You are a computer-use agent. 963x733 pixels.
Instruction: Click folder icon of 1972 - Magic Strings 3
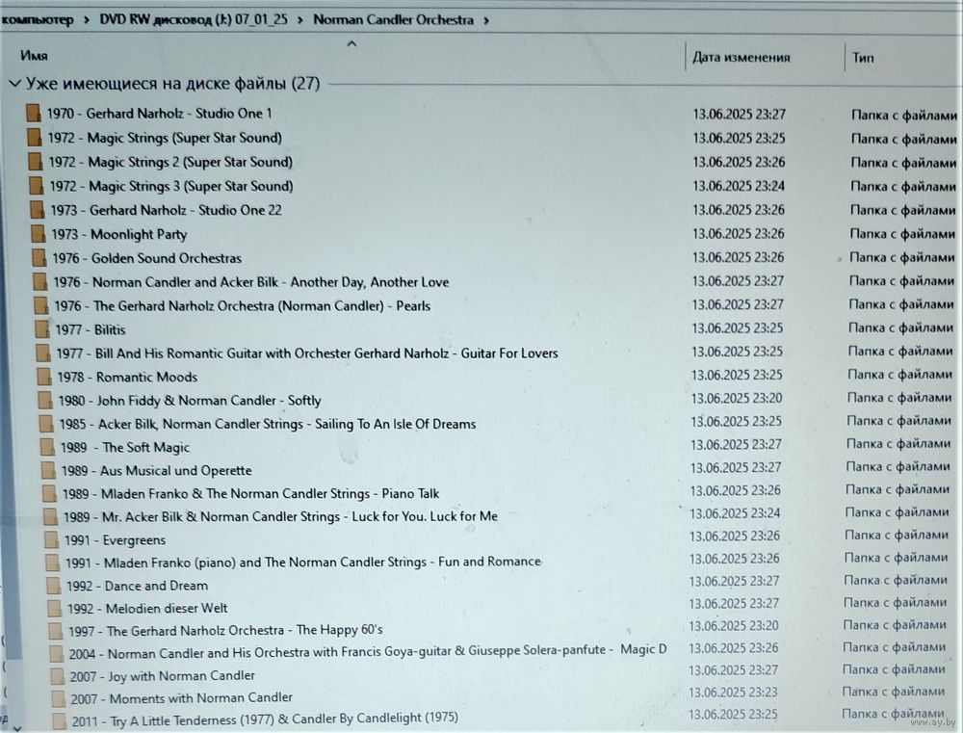pos(37,186)
